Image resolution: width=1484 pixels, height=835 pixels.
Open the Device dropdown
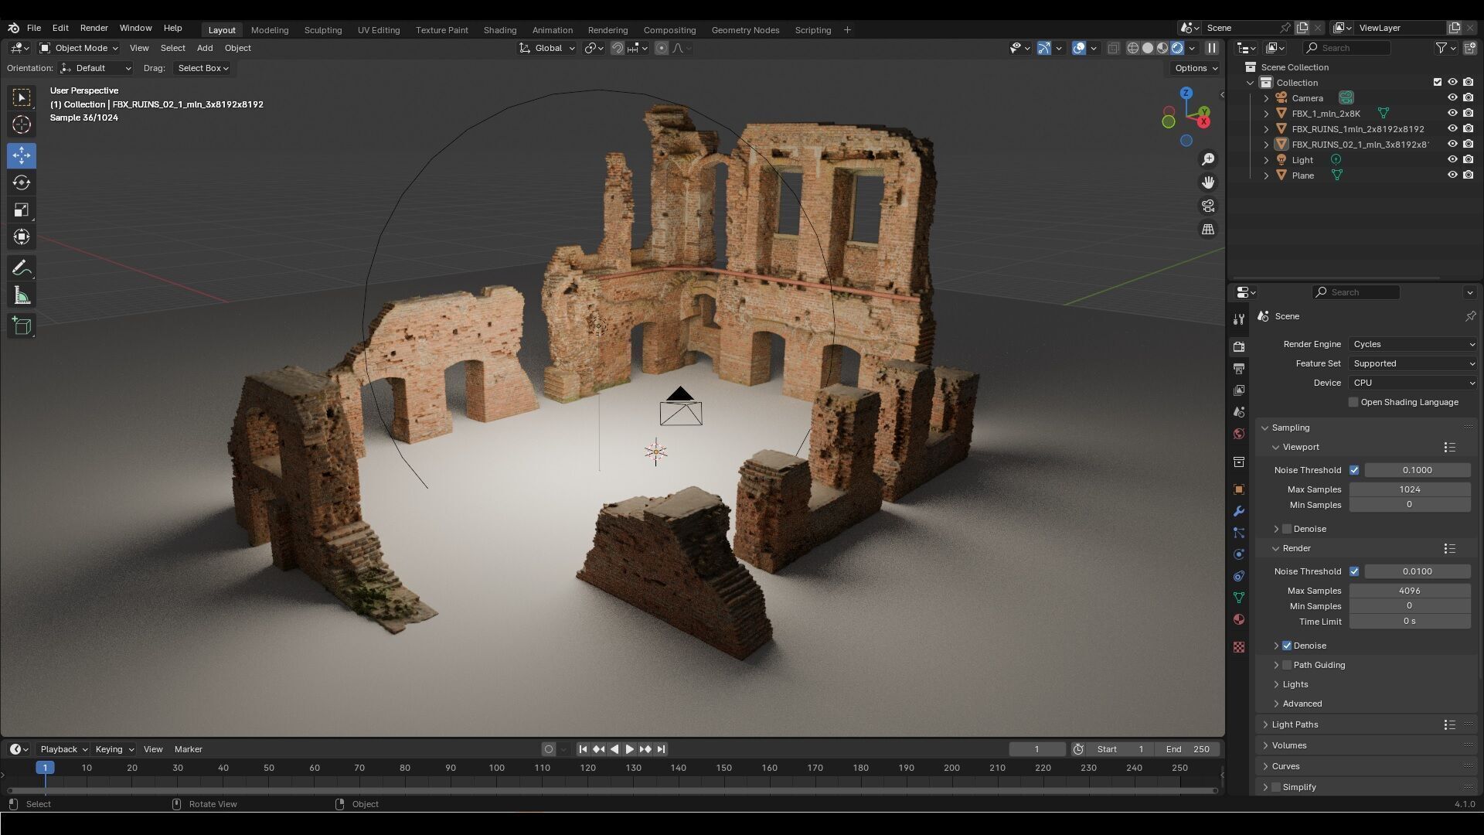(x=1413, y=383)
